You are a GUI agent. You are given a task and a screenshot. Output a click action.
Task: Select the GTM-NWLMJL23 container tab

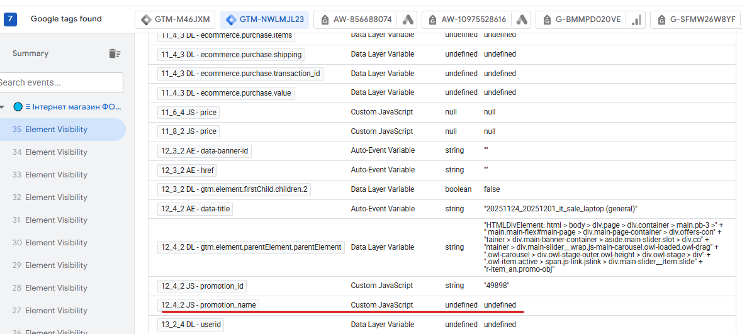[265, 19]
